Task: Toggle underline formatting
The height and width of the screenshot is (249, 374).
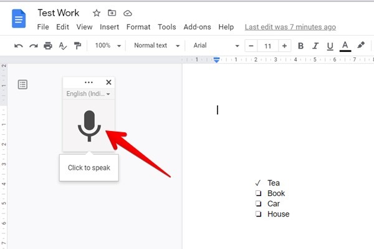Action: coord(330,46)
